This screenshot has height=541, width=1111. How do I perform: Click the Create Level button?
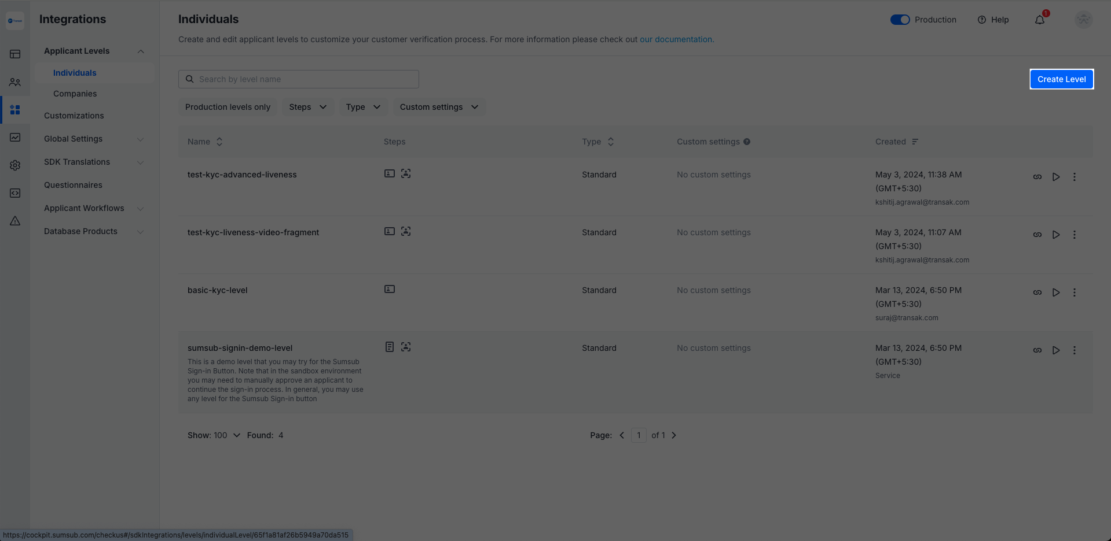pos(1061,79)
